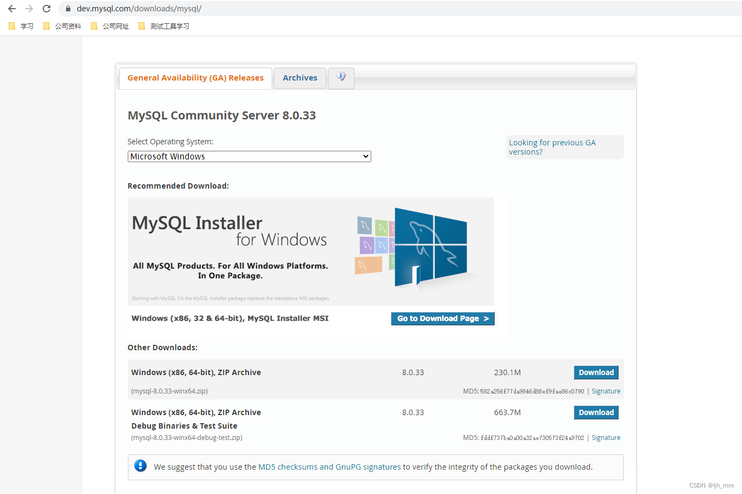The height and width of the screenshot is (494, 742).
Task: Click the 230.1M file size value
Action: [507, 372]
